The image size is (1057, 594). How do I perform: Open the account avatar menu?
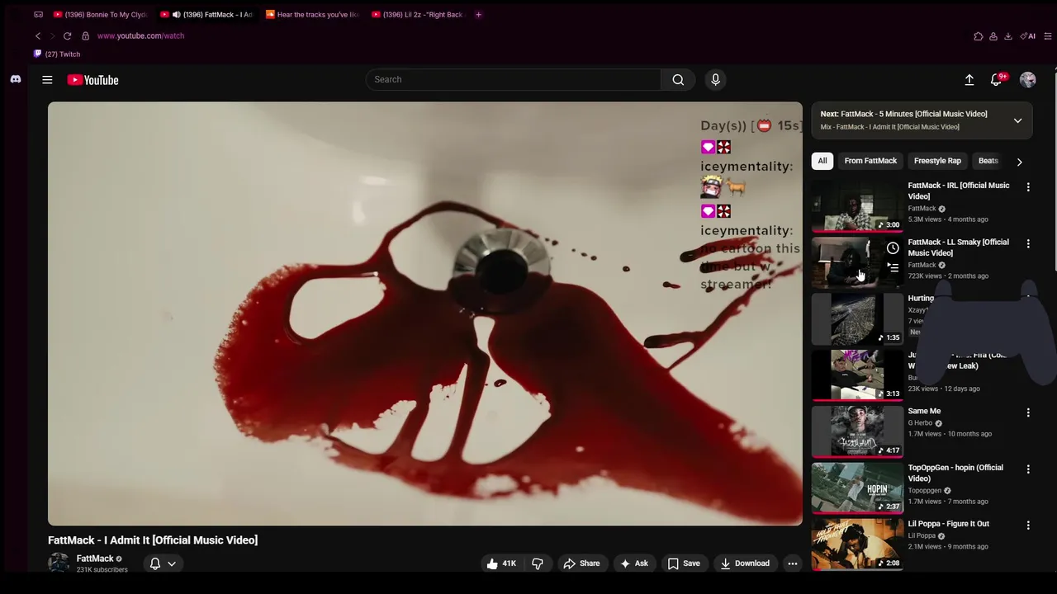(x=1027, y=79)
